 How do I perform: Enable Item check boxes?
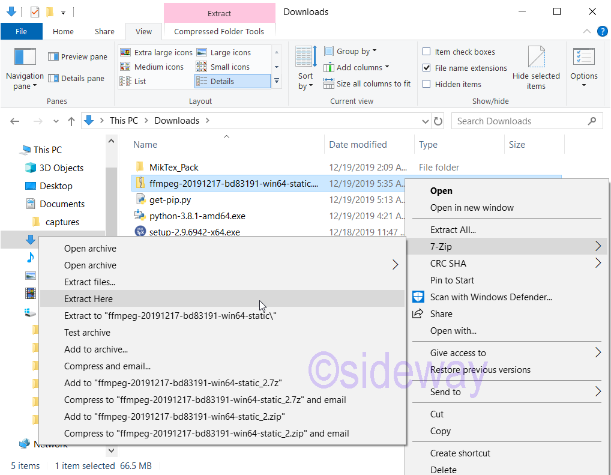point(427,52)
